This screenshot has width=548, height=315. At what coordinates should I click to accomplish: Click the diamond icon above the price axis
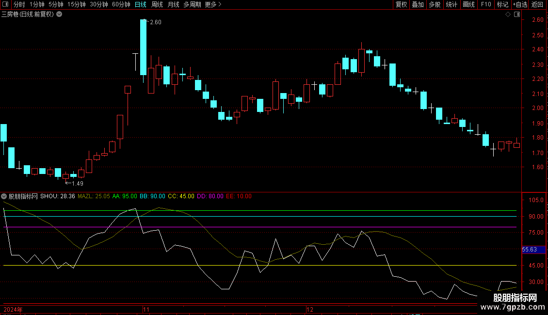[x=508, y=15]
